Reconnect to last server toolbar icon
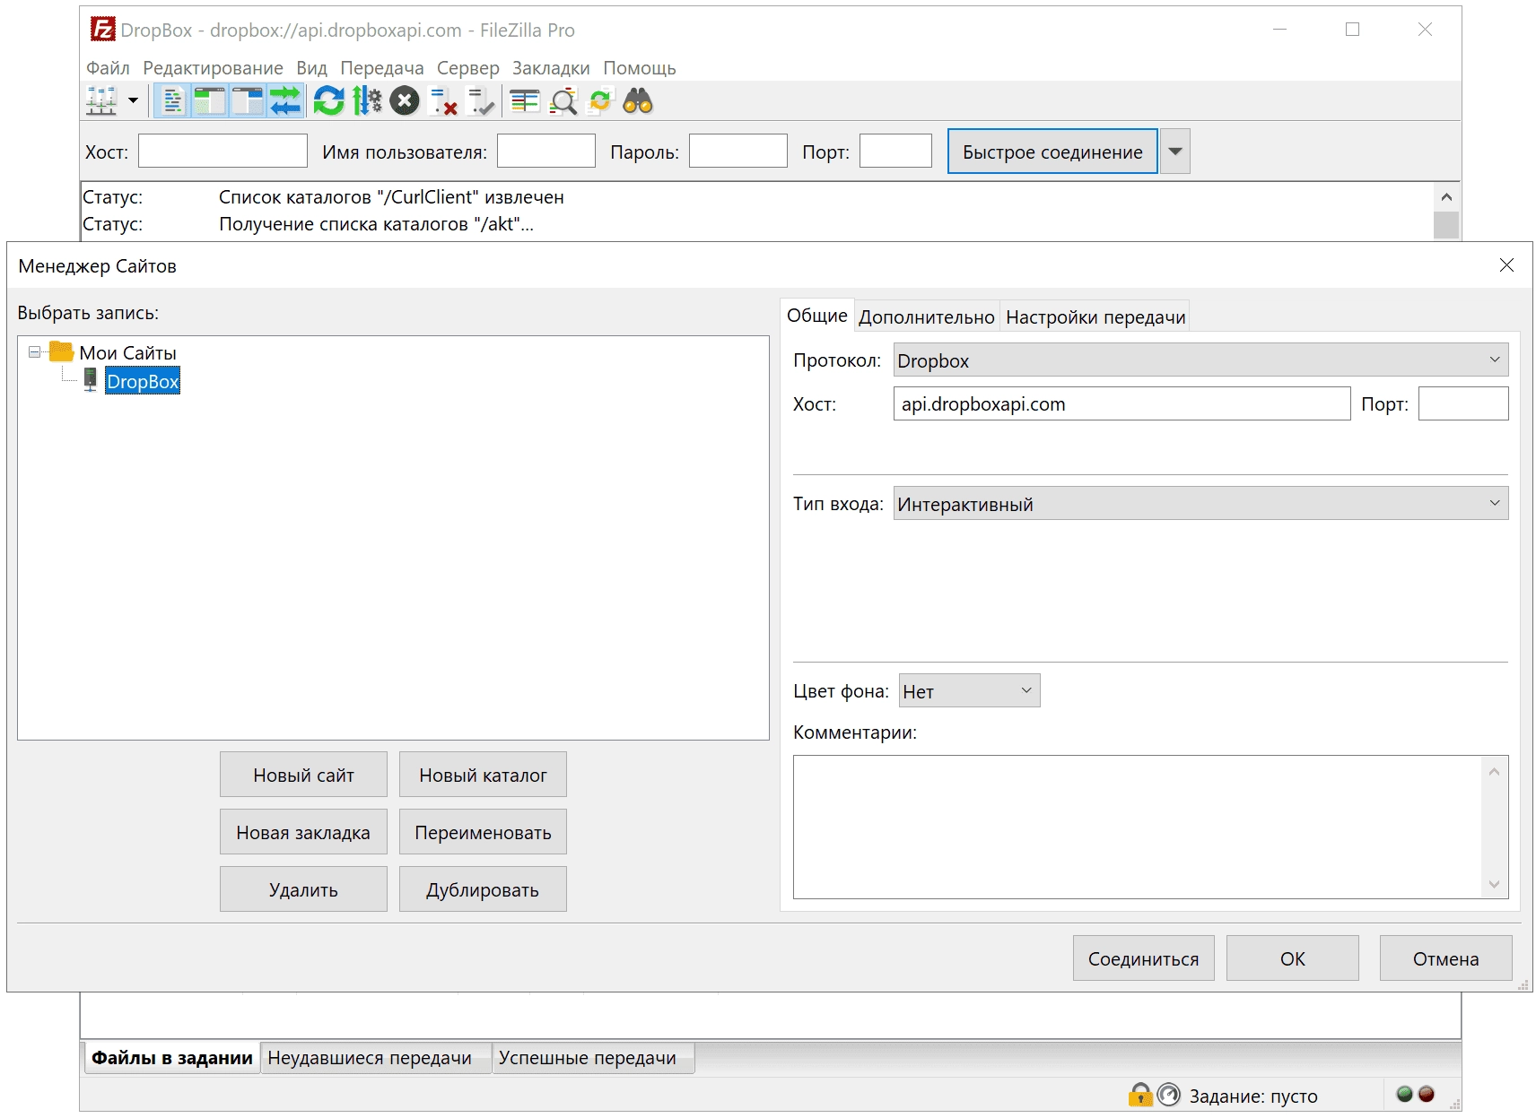This screenshot has width=1536, height=1118. 481,101
